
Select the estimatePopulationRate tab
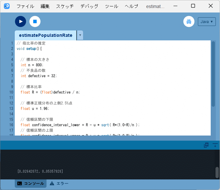point(46,35)
